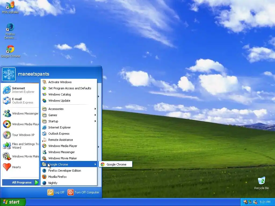Click the Hearts game icon

(x=7, y=167)
